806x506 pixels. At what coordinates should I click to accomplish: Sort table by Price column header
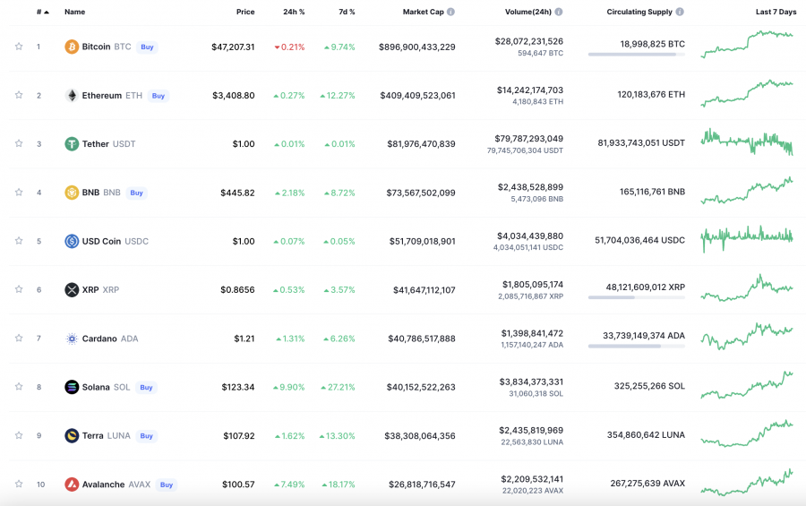[x=245, y=12]
